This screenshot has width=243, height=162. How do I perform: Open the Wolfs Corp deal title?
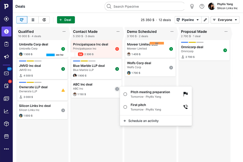[x=139, y=63]
